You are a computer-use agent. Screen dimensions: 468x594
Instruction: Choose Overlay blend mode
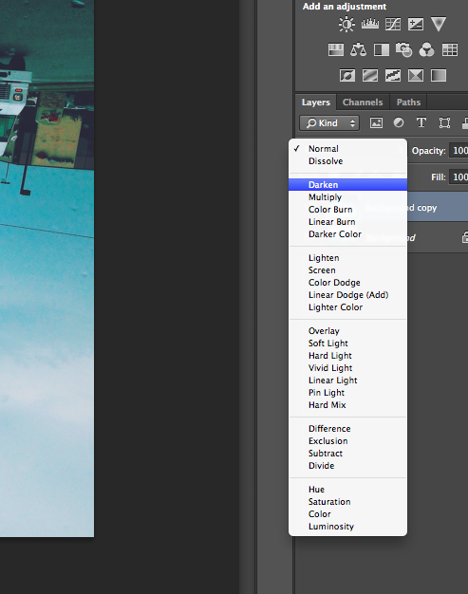[347, 331]
